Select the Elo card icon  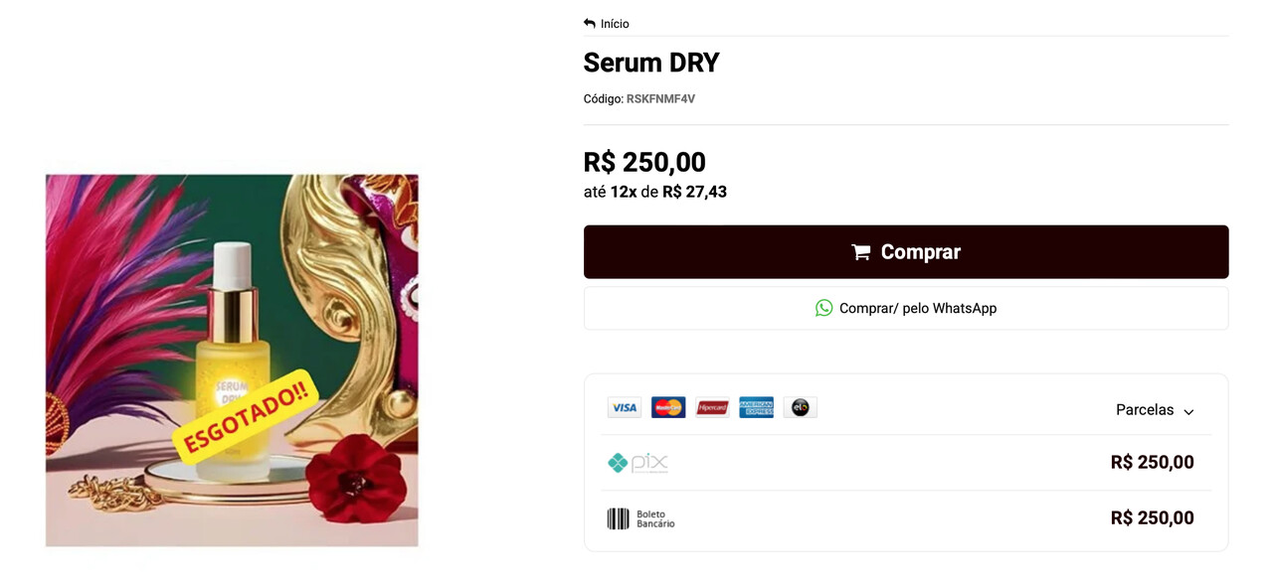[x=800, y=407]
